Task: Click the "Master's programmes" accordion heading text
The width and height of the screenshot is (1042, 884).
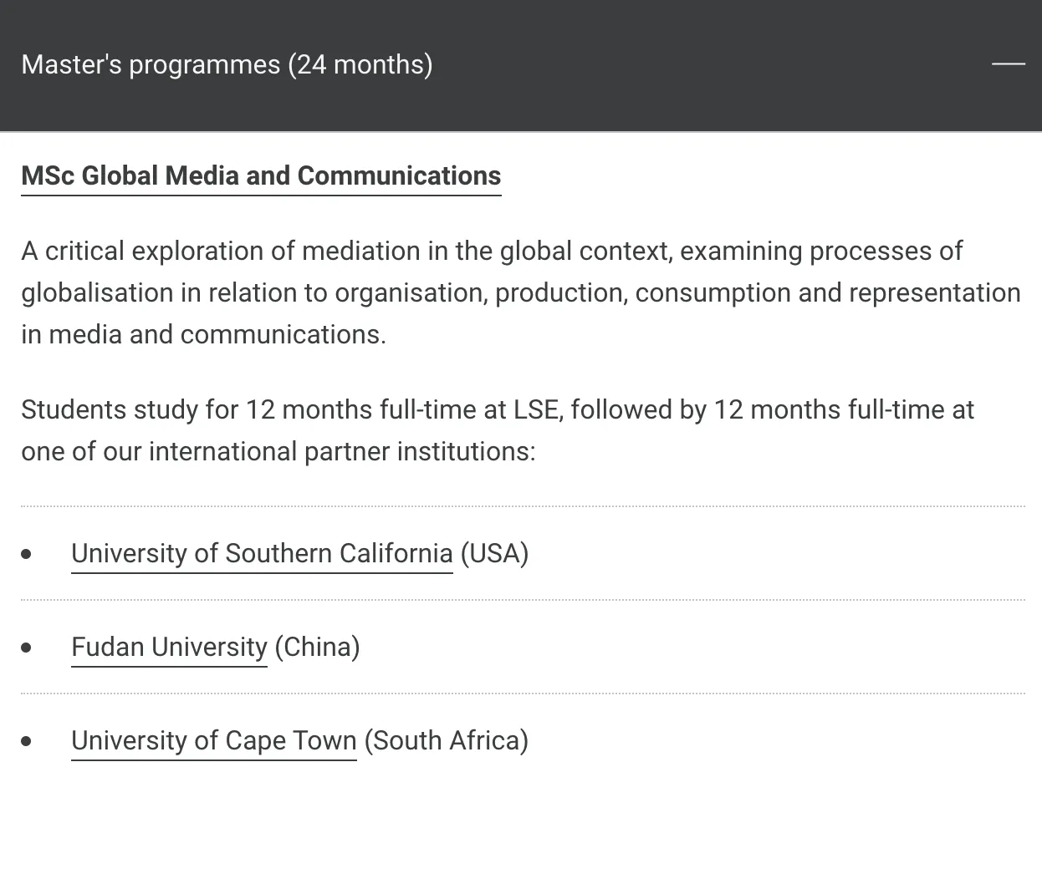Action: [151, 64]
